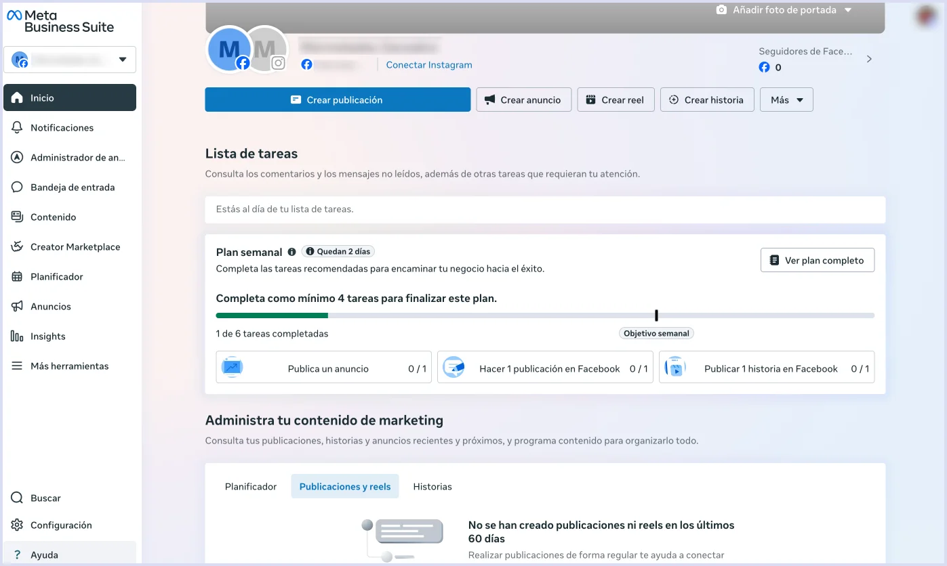Open Administrador de anuncios compass icon

(x=18, y=157)
